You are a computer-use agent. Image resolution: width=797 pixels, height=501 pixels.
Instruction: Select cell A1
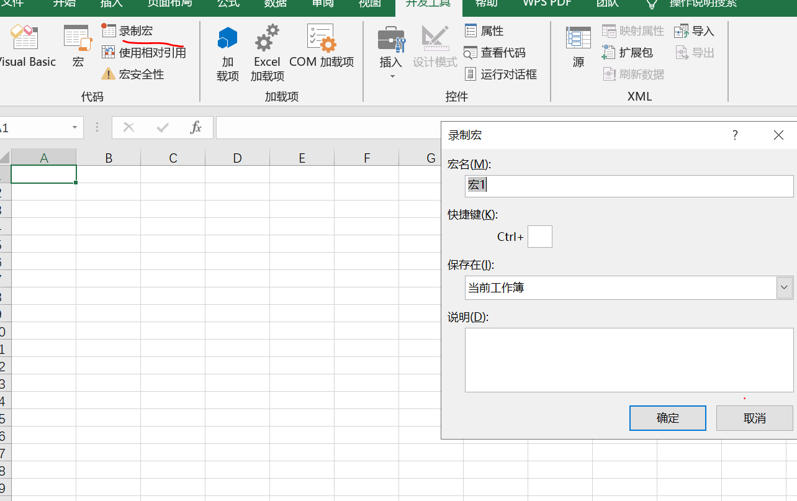(x=44, y=174)
